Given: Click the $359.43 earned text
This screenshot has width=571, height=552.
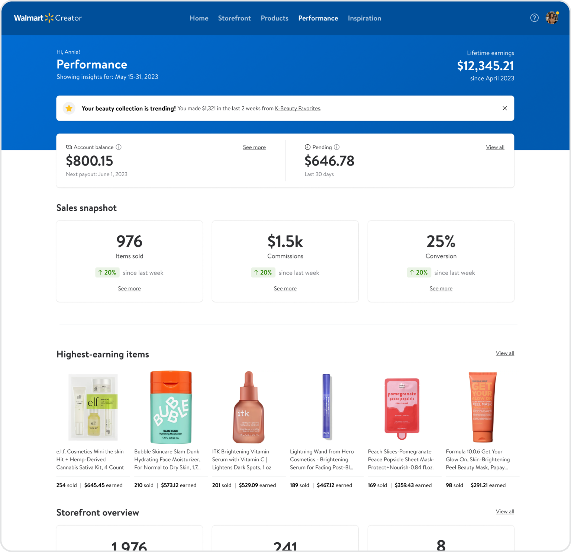Looking at the screenshot, I should 413,485.
